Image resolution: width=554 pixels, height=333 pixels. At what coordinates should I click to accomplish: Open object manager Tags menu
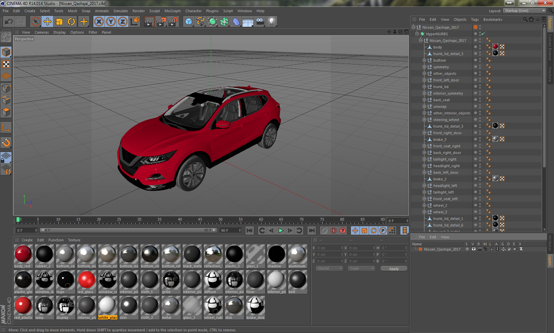point(475,19)
